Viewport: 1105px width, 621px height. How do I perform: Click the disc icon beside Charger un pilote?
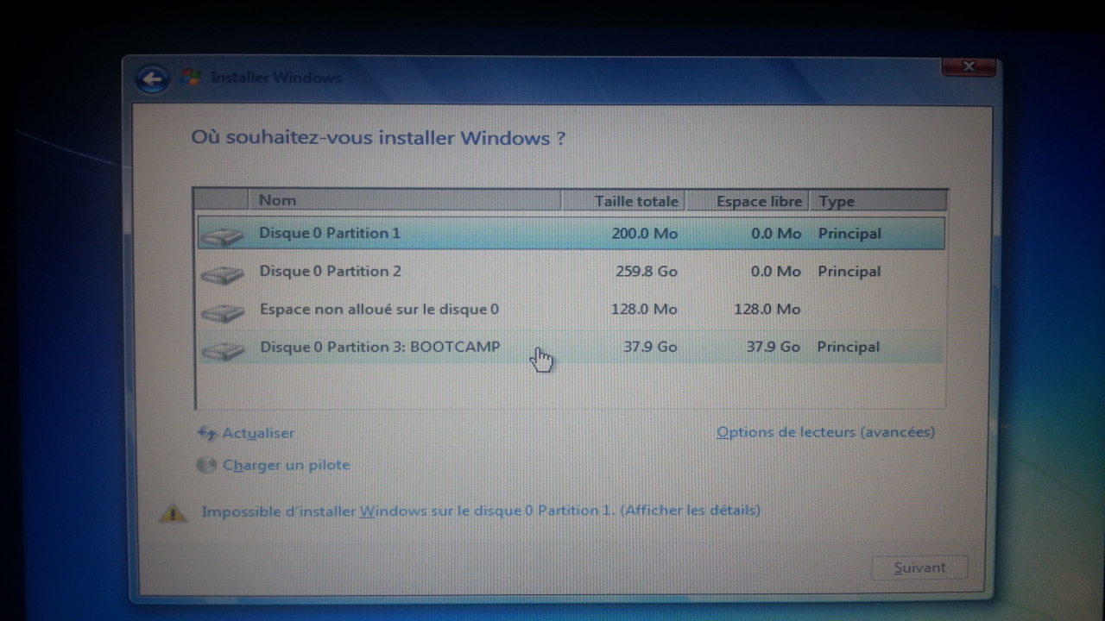(206, 465)
